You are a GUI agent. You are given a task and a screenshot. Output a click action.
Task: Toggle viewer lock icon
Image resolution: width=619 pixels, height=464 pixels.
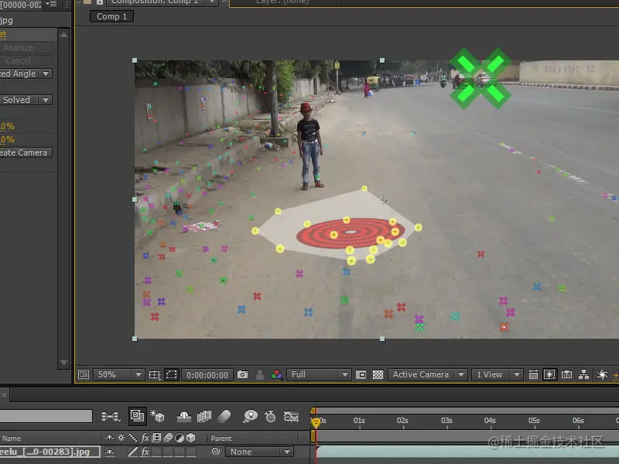(x=100, y=2)
